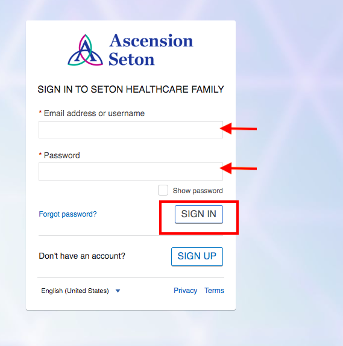Image resolution: width=343 pixels, height=346 pixels.
Task: Open the Privacy link
Action: [185, 291]
